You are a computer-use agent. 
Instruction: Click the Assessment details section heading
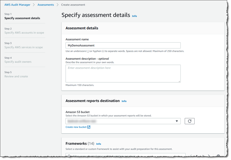coord(82,28)
